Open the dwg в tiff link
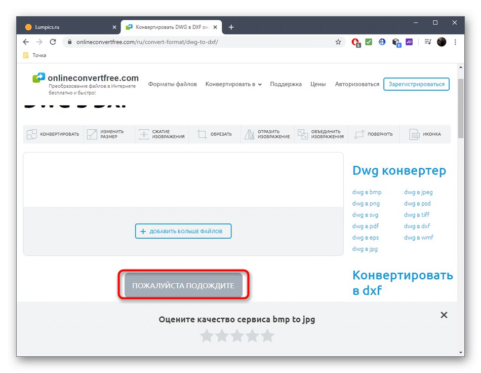 tap(417, 214)
